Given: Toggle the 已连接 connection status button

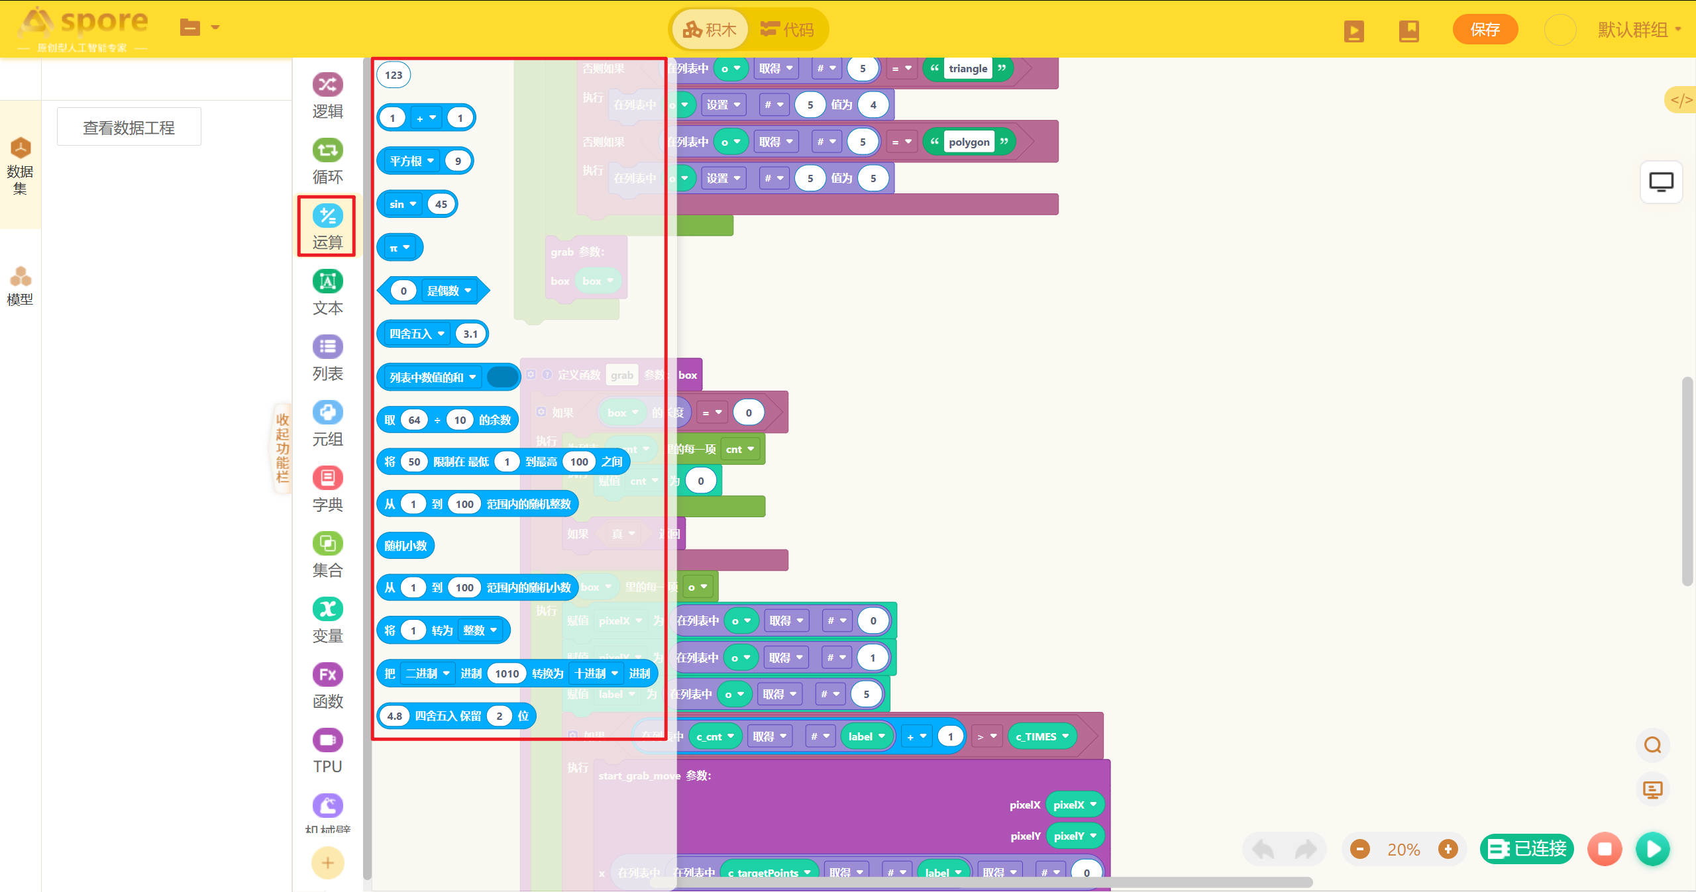Looking at the screenshot, I should pyautogui.click(x=1527, y=849).
